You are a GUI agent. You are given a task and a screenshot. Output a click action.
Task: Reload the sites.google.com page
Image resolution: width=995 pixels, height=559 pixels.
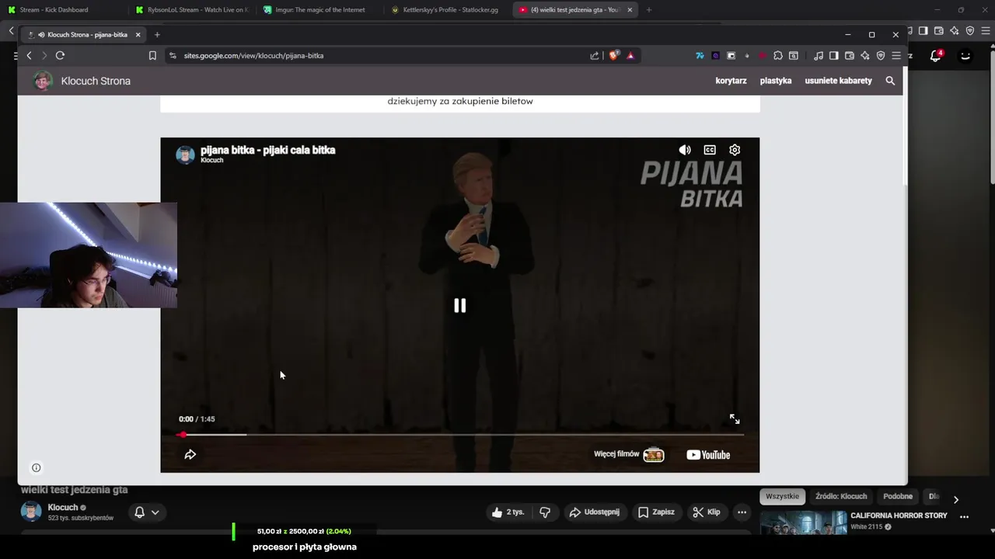click(60, 55)
